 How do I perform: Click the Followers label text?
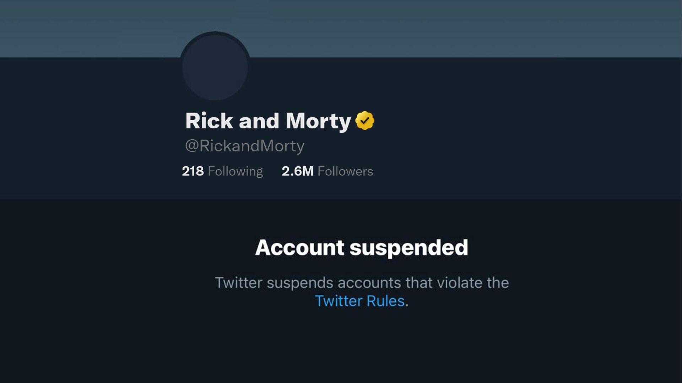346,171
